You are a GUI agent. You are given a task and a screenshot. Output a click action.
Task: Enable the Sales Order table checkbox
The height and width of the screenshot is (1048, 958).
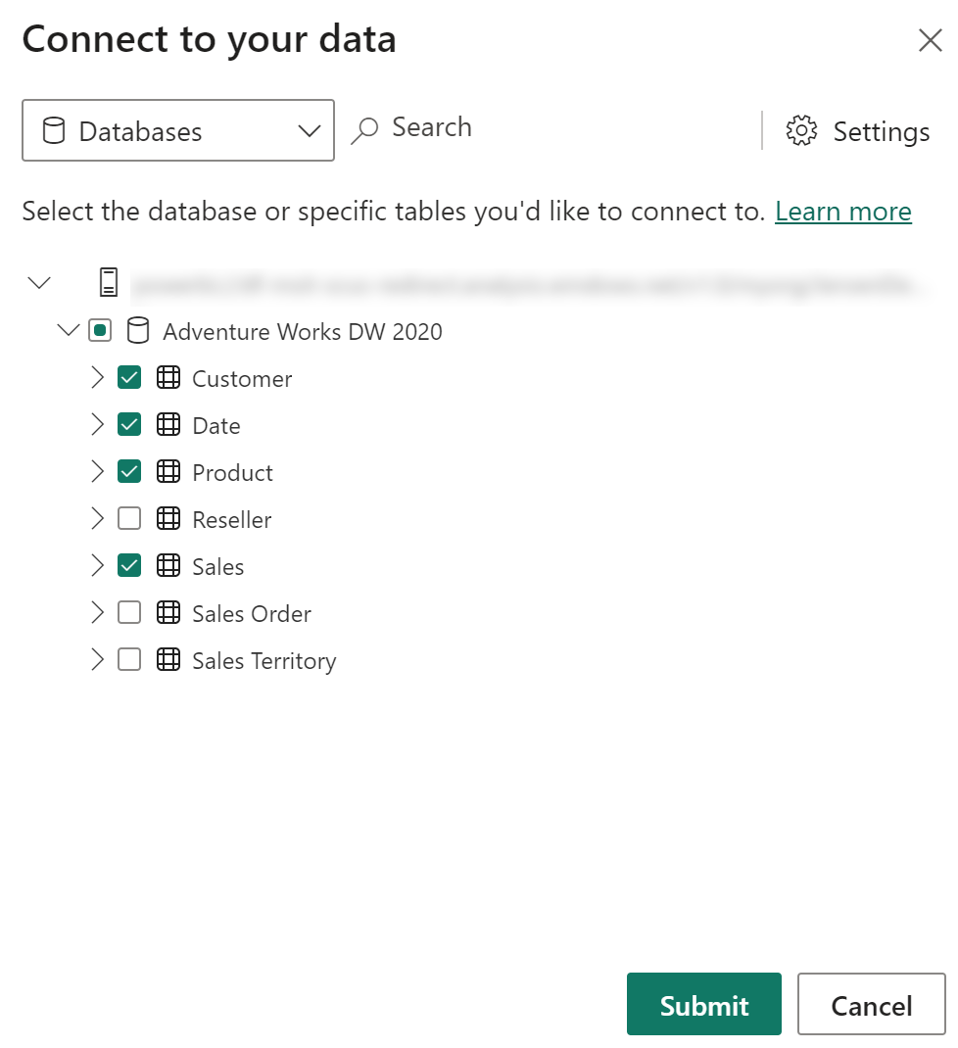pyautogui.click(x=128, y=612)
